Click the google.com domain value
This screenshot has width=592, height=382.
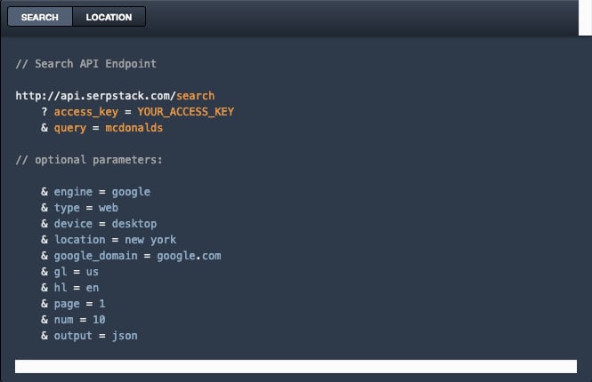point(189,256)
